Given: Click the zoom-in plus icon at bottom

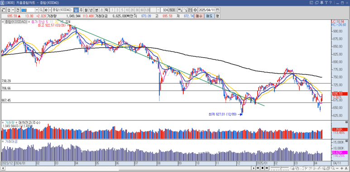Looking at the screenshot, I should click(x=342, y=168).
